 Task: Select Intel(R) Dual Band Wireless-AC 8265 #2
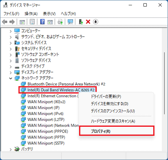pyautogui.click(x=61, y=90)
